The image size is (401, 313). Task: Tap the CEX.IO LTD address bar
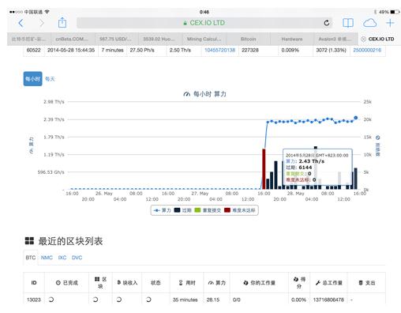pyautogui.click(x=204, y=23)
